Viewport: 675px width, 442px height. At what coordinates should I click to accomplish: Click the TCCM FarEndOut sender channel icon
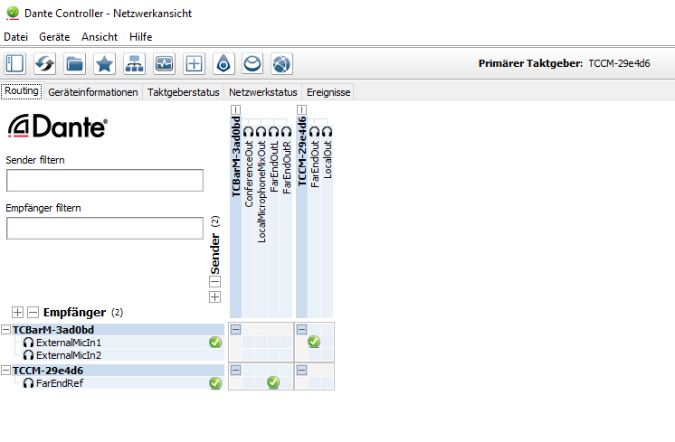(315, 131)
